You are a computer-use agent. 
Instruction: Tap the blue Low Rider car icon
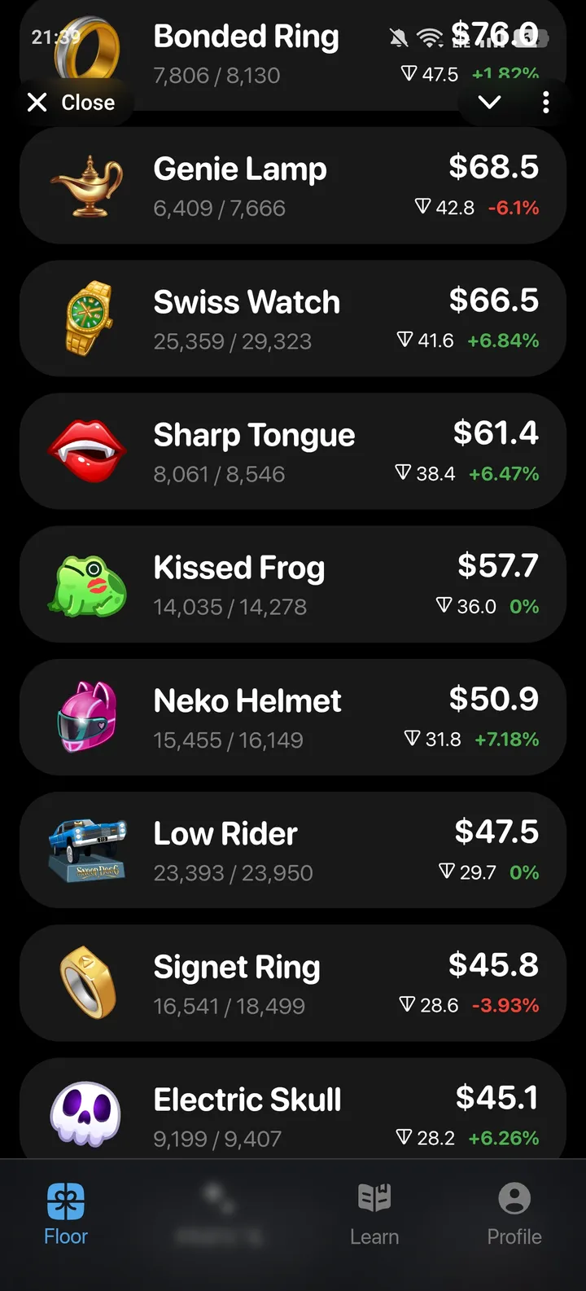click(87, 850)
